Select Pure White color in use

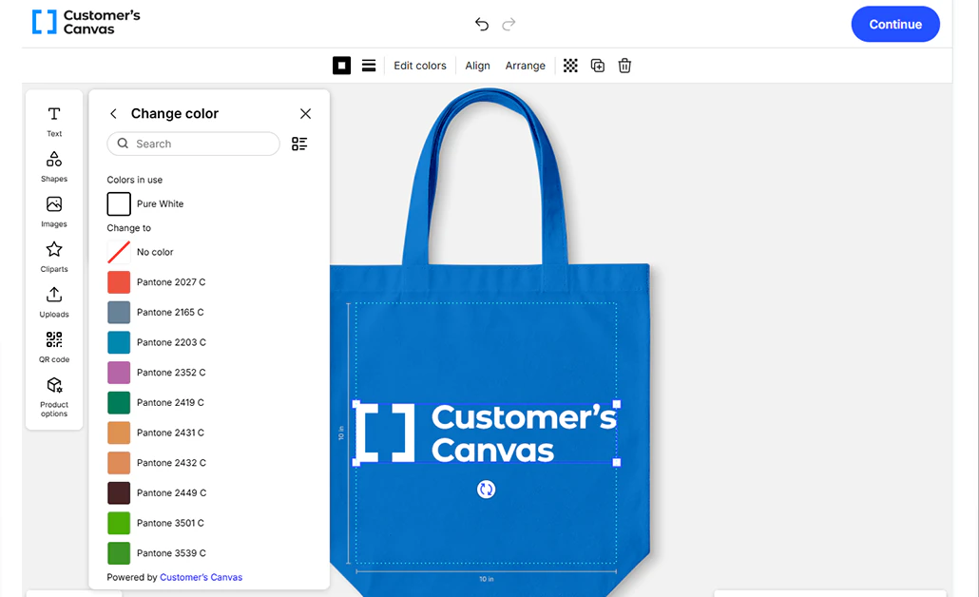click(x=145, y=204)
